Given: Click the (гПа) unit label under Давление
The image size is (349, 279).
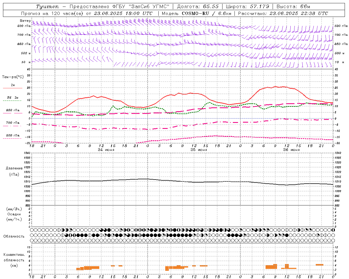Looking at the screenshot, I should click(14, 174).
